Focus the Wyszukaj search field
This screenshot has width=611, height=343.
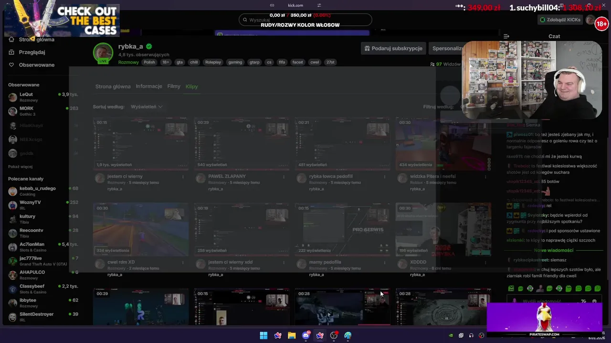tap(305, 20)
